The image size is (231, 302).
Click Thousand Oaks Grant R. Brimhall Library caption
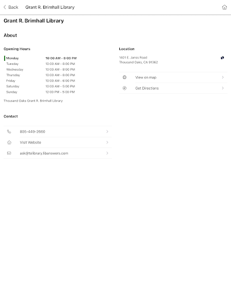[33, 101]
